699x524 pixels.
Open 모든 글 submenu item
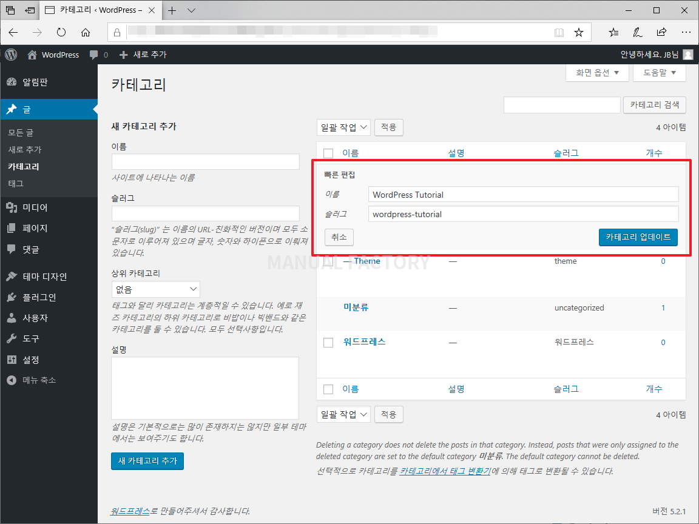click(x=21, y=132)
